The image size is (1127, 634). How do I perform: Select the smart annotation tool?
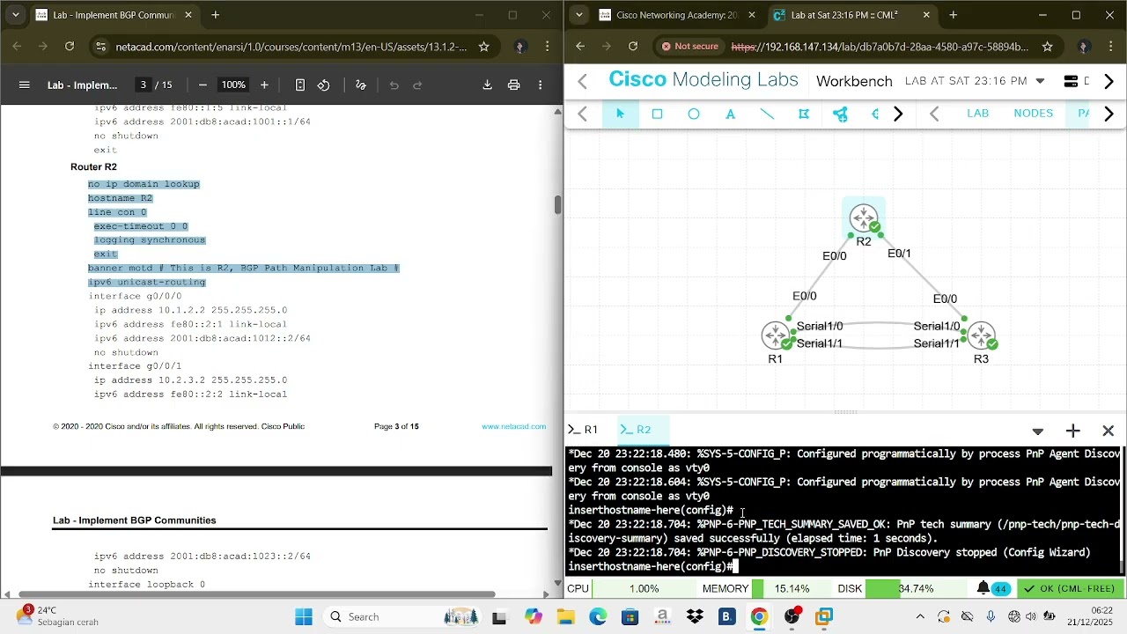coord(804,114)
